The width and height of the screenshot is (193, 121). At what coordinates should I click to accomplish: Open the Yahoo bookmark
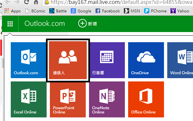click(x=180, y=11)
